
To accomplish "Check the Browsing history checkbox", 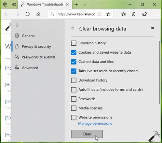I will click(73, 43).
